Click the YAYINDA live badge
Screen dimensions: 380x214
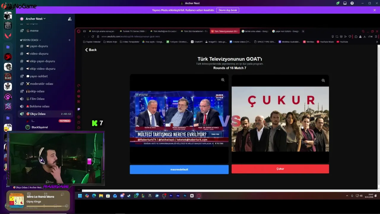click(x=64, y=121)
